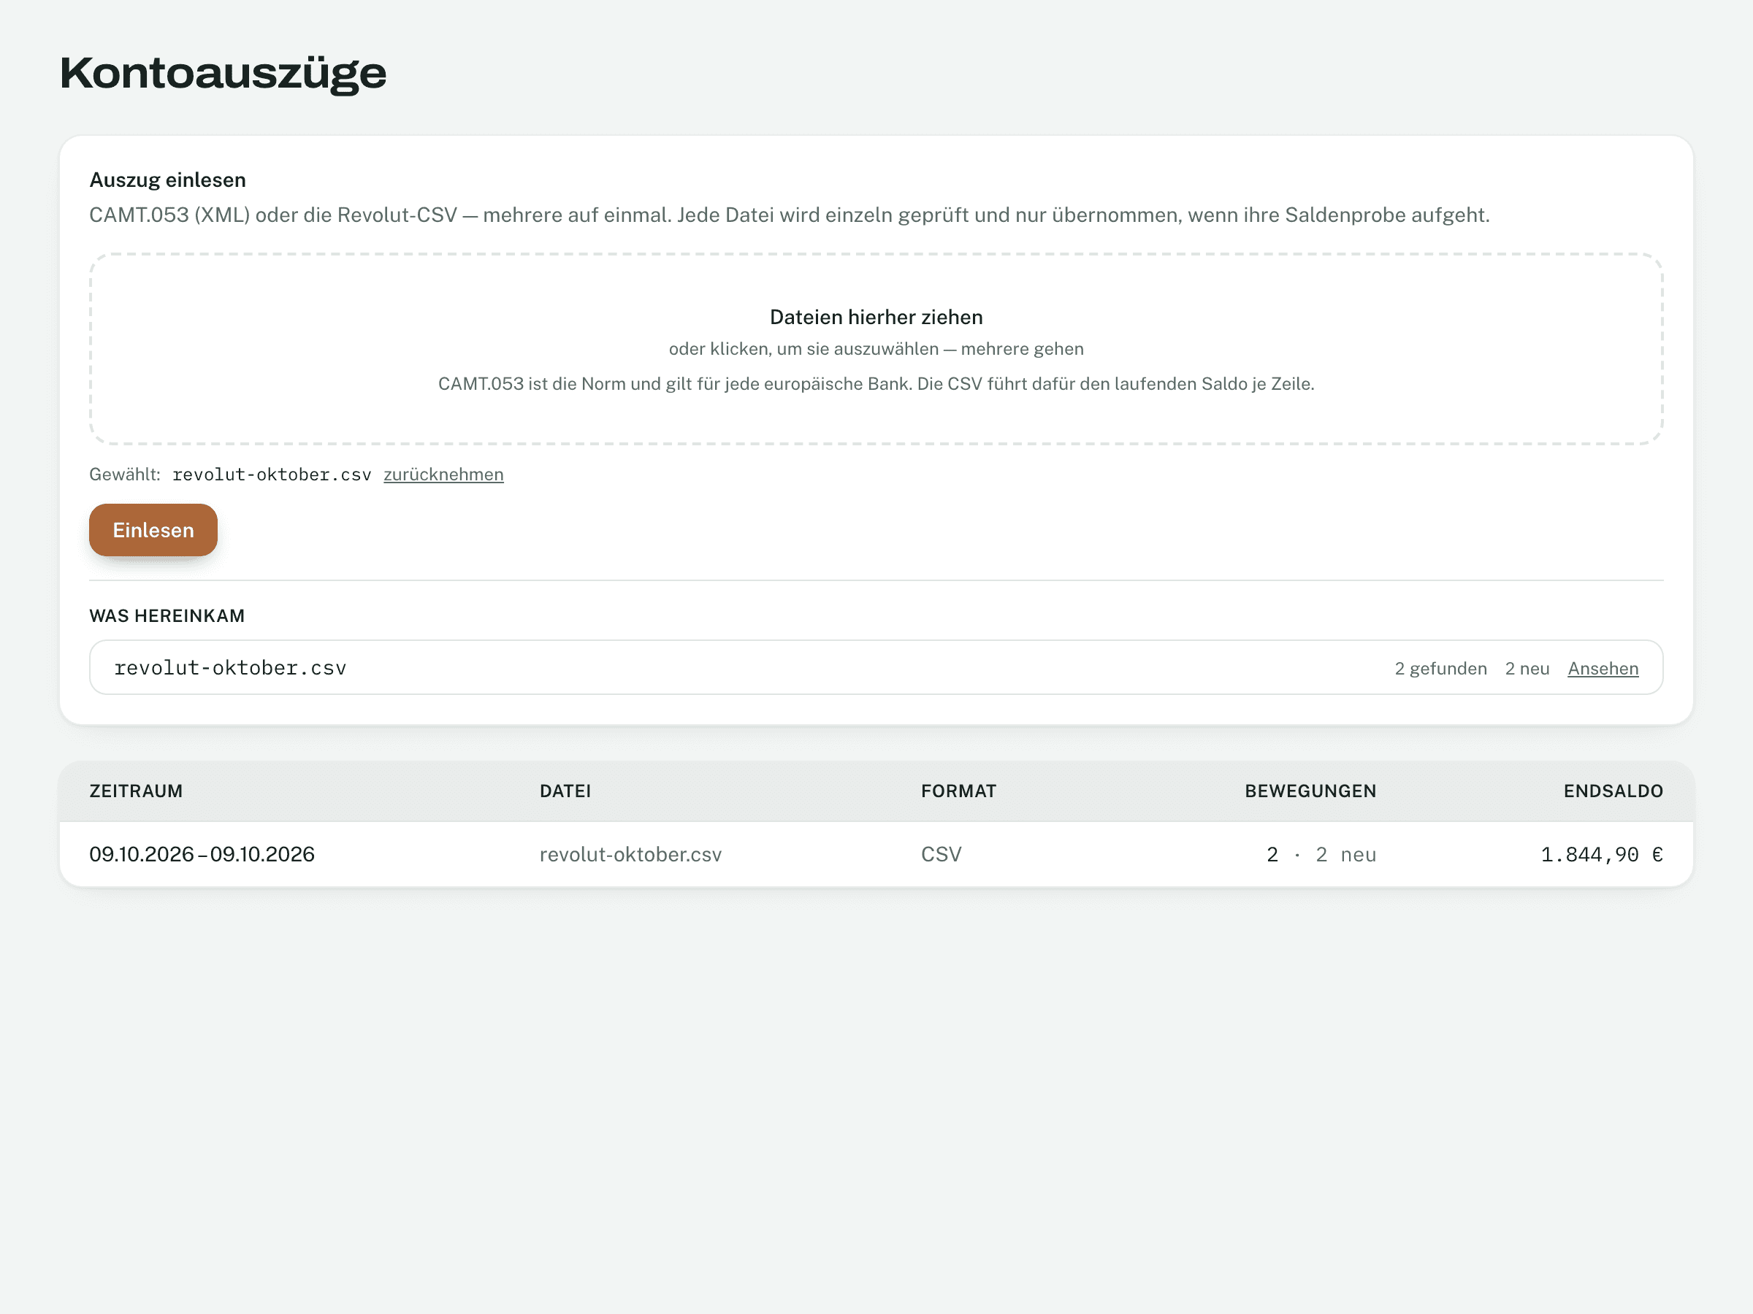Click the BEWEGUNGEN column header
This screenshot has width=1753, height=1314.
pyautogui.click(x=1311, y=791)
